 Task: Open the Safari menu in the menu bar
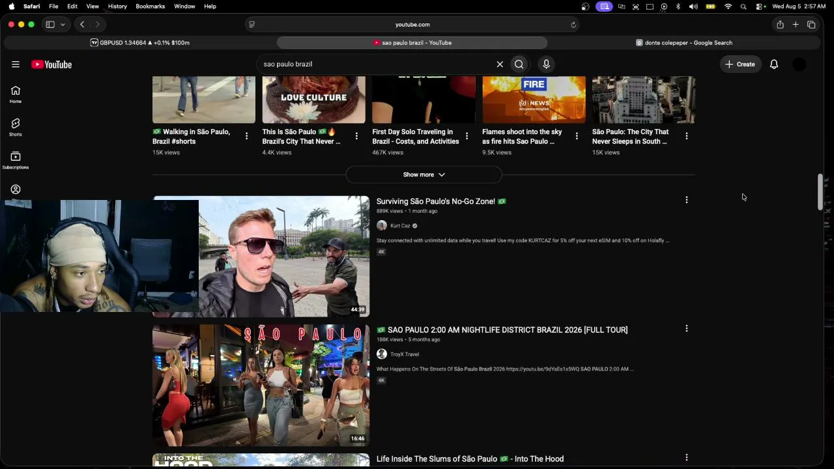point(31,7)
